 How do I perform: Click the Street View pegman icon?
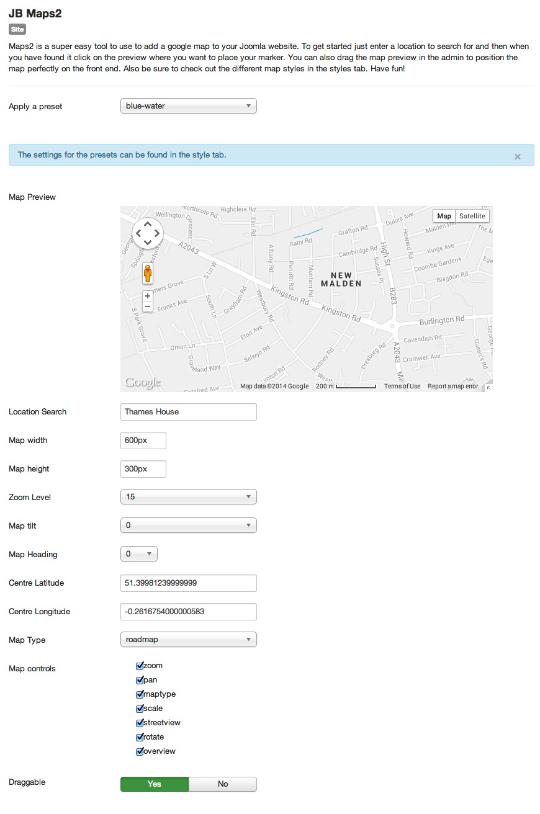(148, 273)
